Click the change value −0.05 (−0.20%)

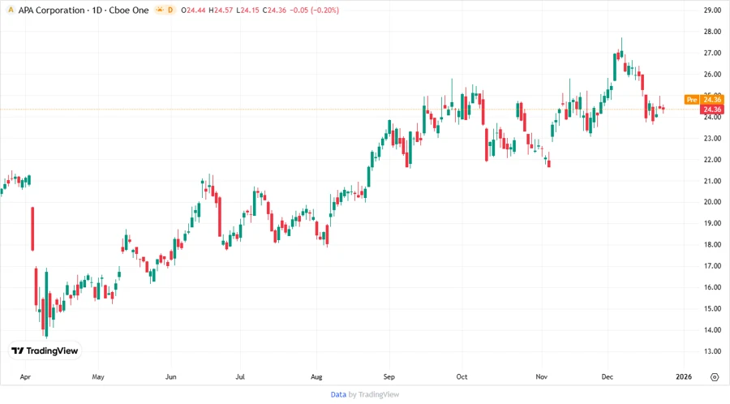coord(314,11)
